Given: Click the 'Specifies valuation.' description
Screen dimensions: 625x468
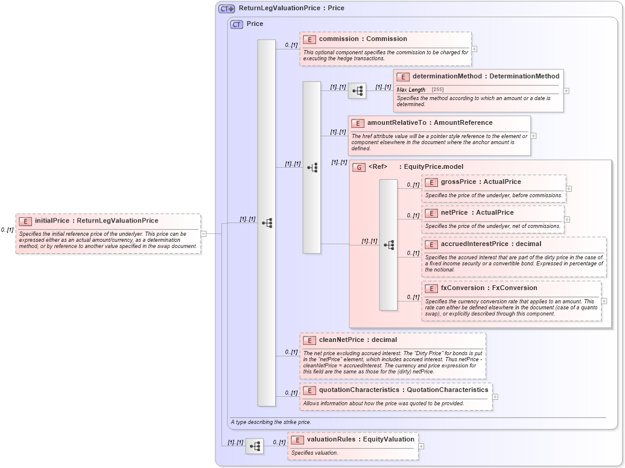Looking at the screenshot, I should click(x=314, y=453).
